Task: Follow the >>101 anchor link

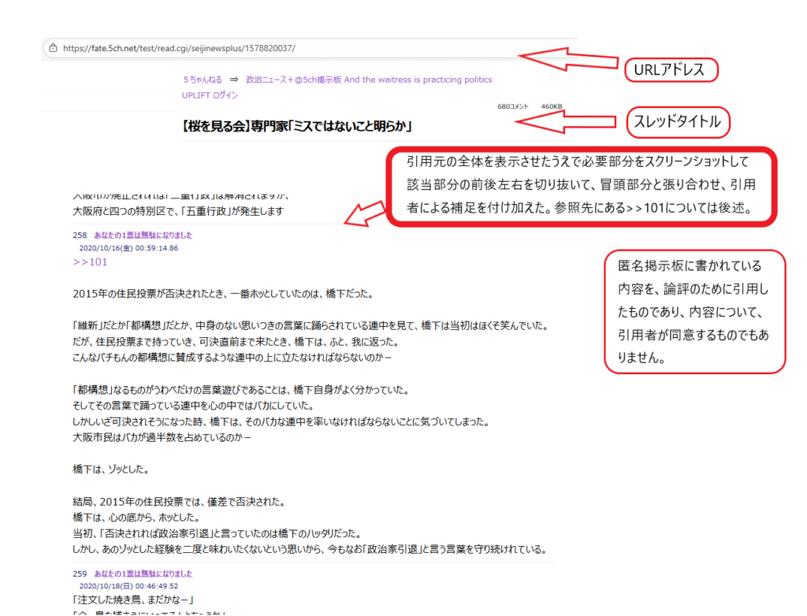Action: (x=90, y=262)
